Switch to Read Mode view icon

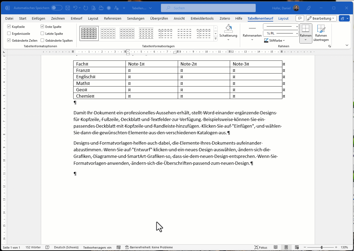point(276,247)
